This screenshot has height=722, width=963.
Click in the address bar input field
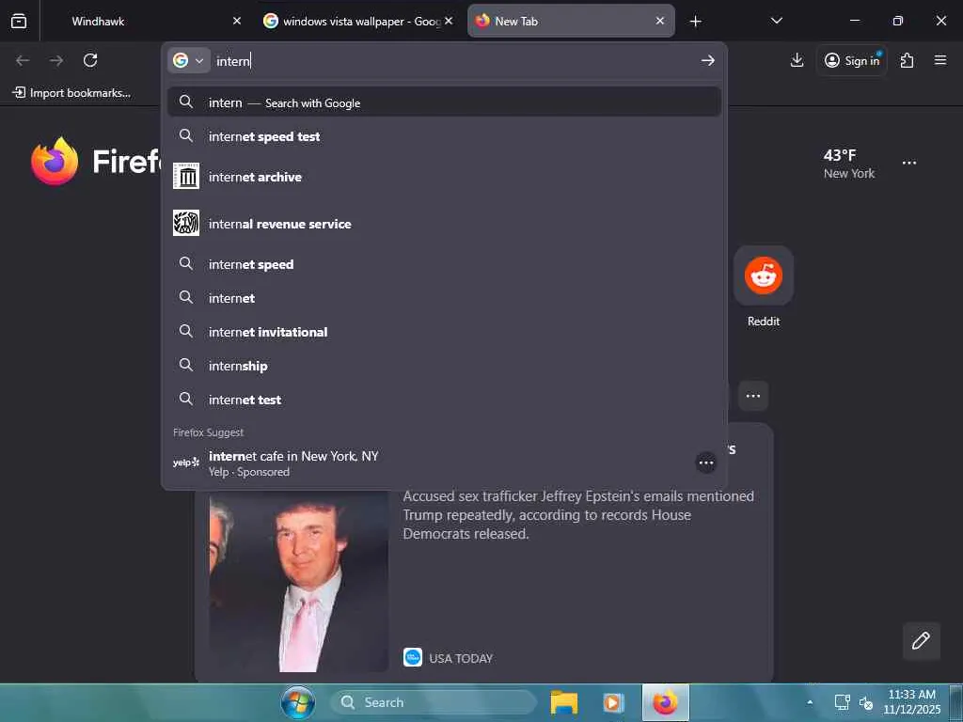pos(454,61)
